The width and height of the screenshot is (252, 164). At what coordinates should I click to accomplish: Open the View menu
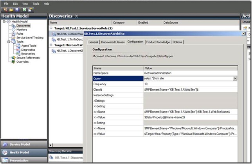click(25, 4)
